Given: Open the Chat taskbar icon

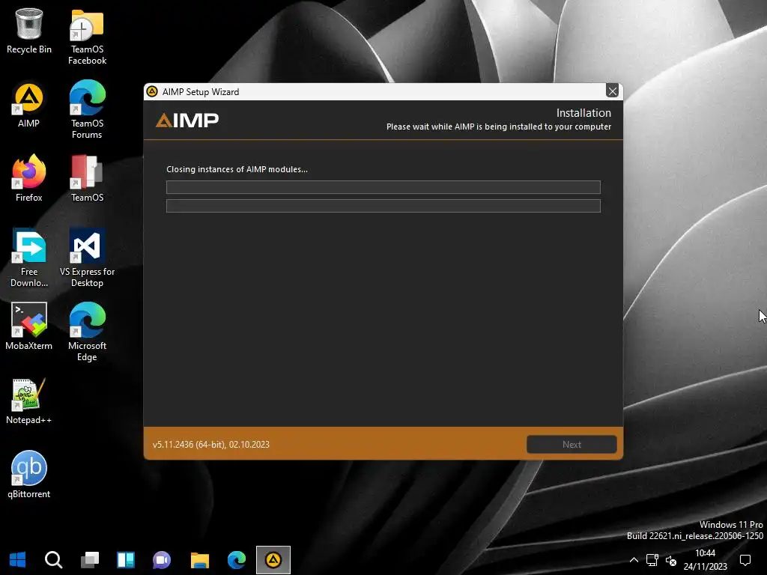Looking at the screenshot, I should pyautogui.click(x=162, y=560).
